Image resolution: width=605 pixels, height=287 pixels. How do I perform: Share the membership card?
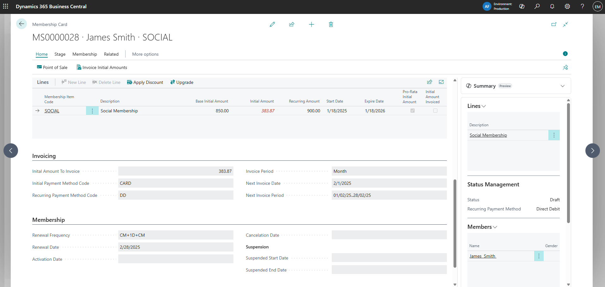(x=292, y=24)
